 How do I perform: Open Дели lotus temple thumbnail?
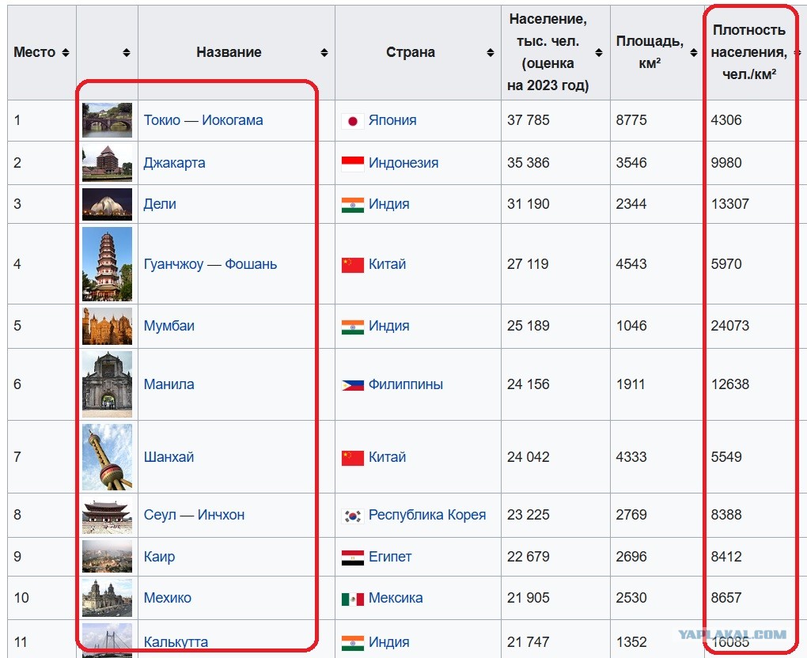pos(107,204)
